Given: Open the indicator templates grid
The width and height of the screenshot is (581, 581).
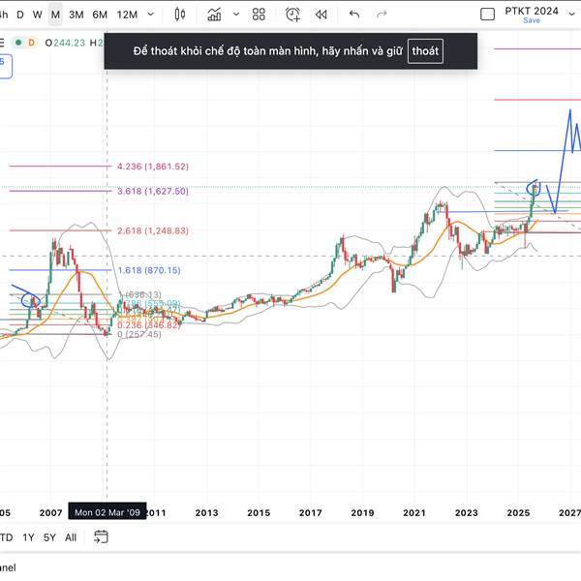Looking at the screenshot, I should (x=259, y=15).
